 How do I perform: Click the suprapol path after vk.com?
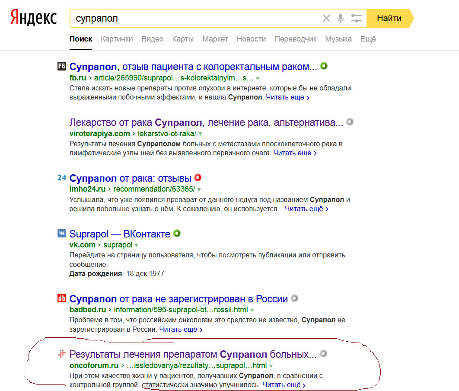coord(118,245)
